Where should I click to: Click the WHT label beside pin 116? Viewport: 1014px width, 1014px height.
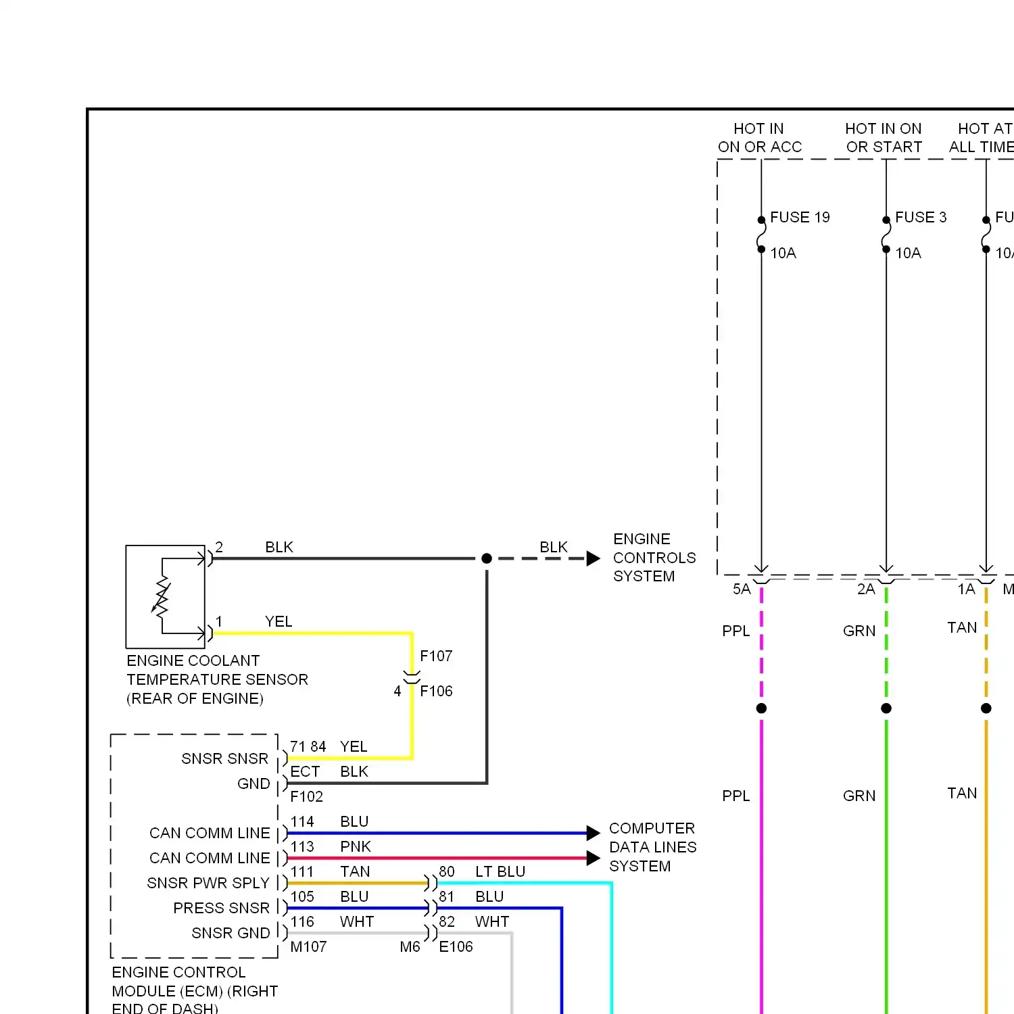pyautogui.click(x=357, y=921)
